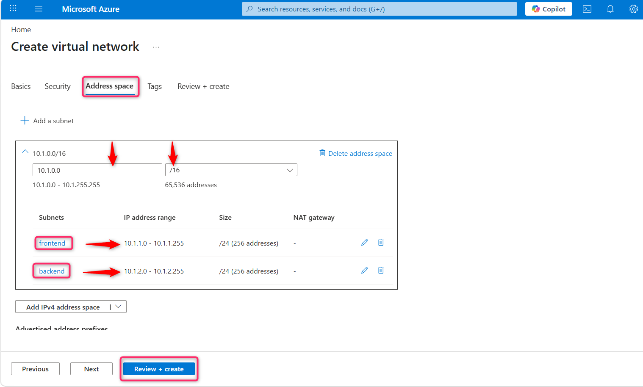Switch to the Basics tab

point(21,86)
